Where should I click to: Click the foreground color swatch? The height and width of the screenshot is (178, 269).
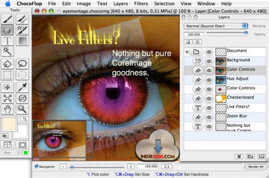coord(9,124)
